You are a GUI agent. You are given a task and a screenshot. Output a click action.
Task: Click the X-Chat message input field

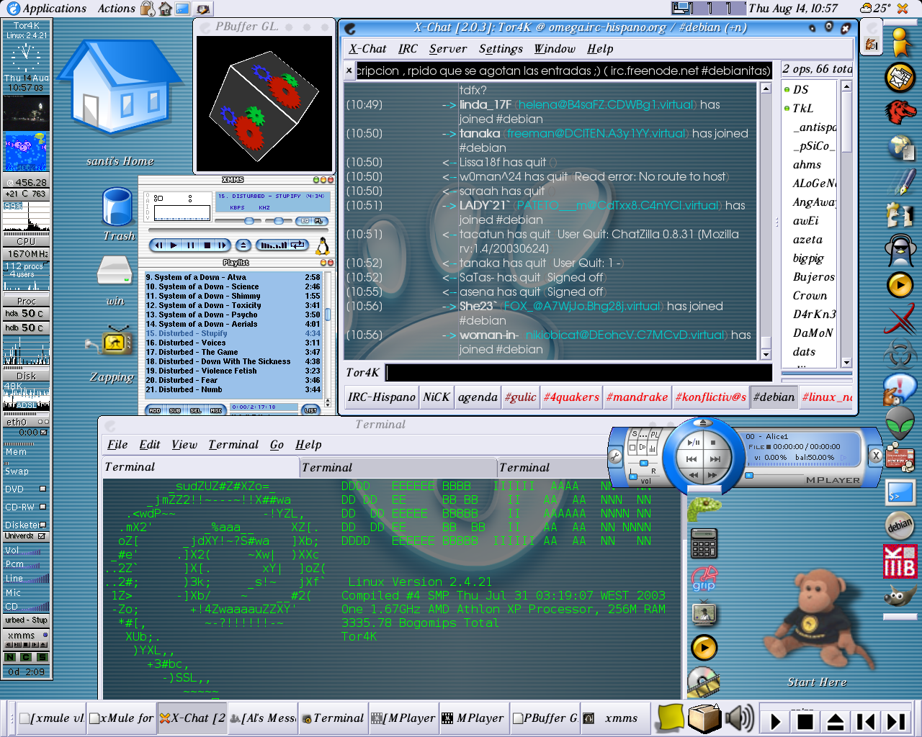coord(579,373)
